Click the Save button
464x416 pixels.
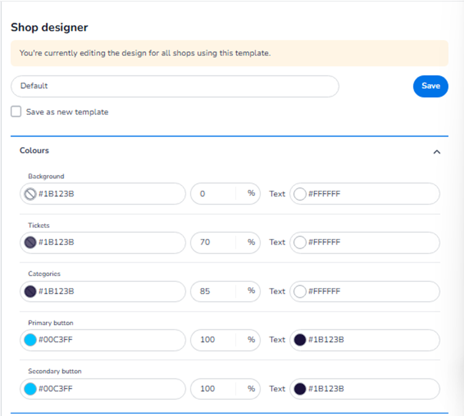coord(430,86)
